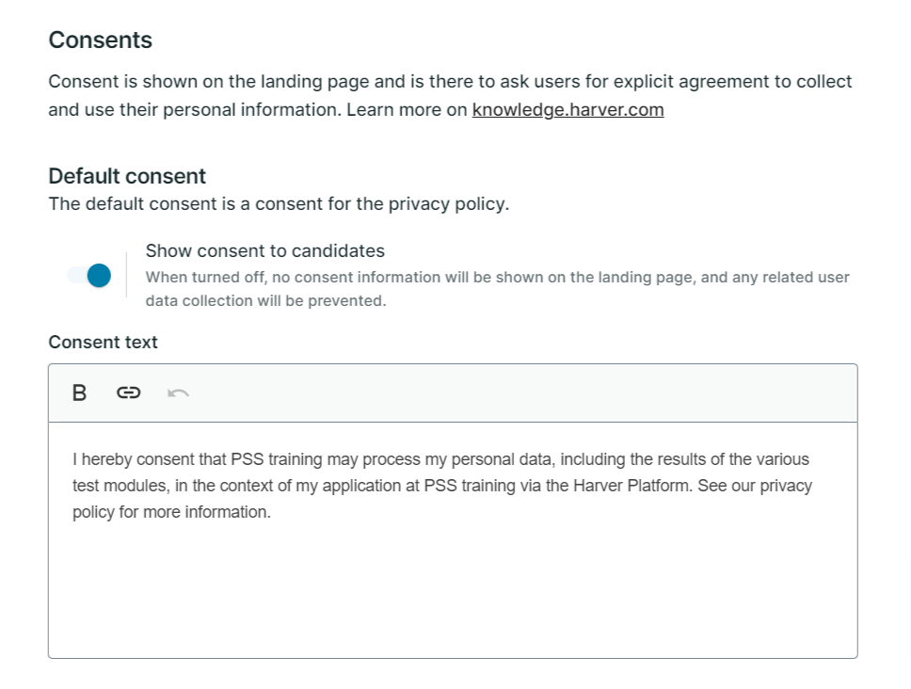Click the gray description under the consent toggle

coord(497,289)
